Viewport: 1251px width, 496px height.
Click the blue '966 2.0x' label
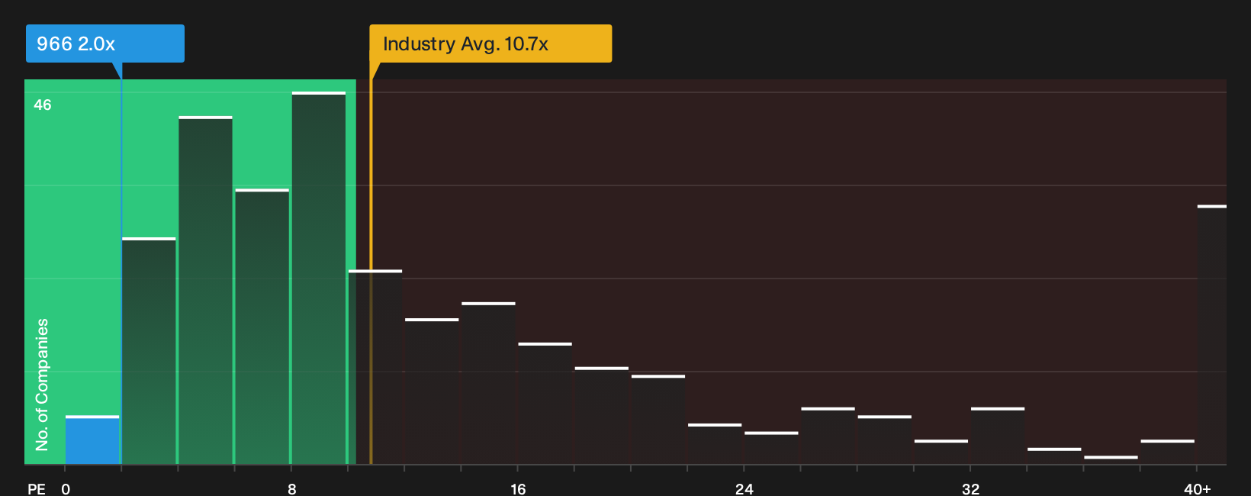105,43
